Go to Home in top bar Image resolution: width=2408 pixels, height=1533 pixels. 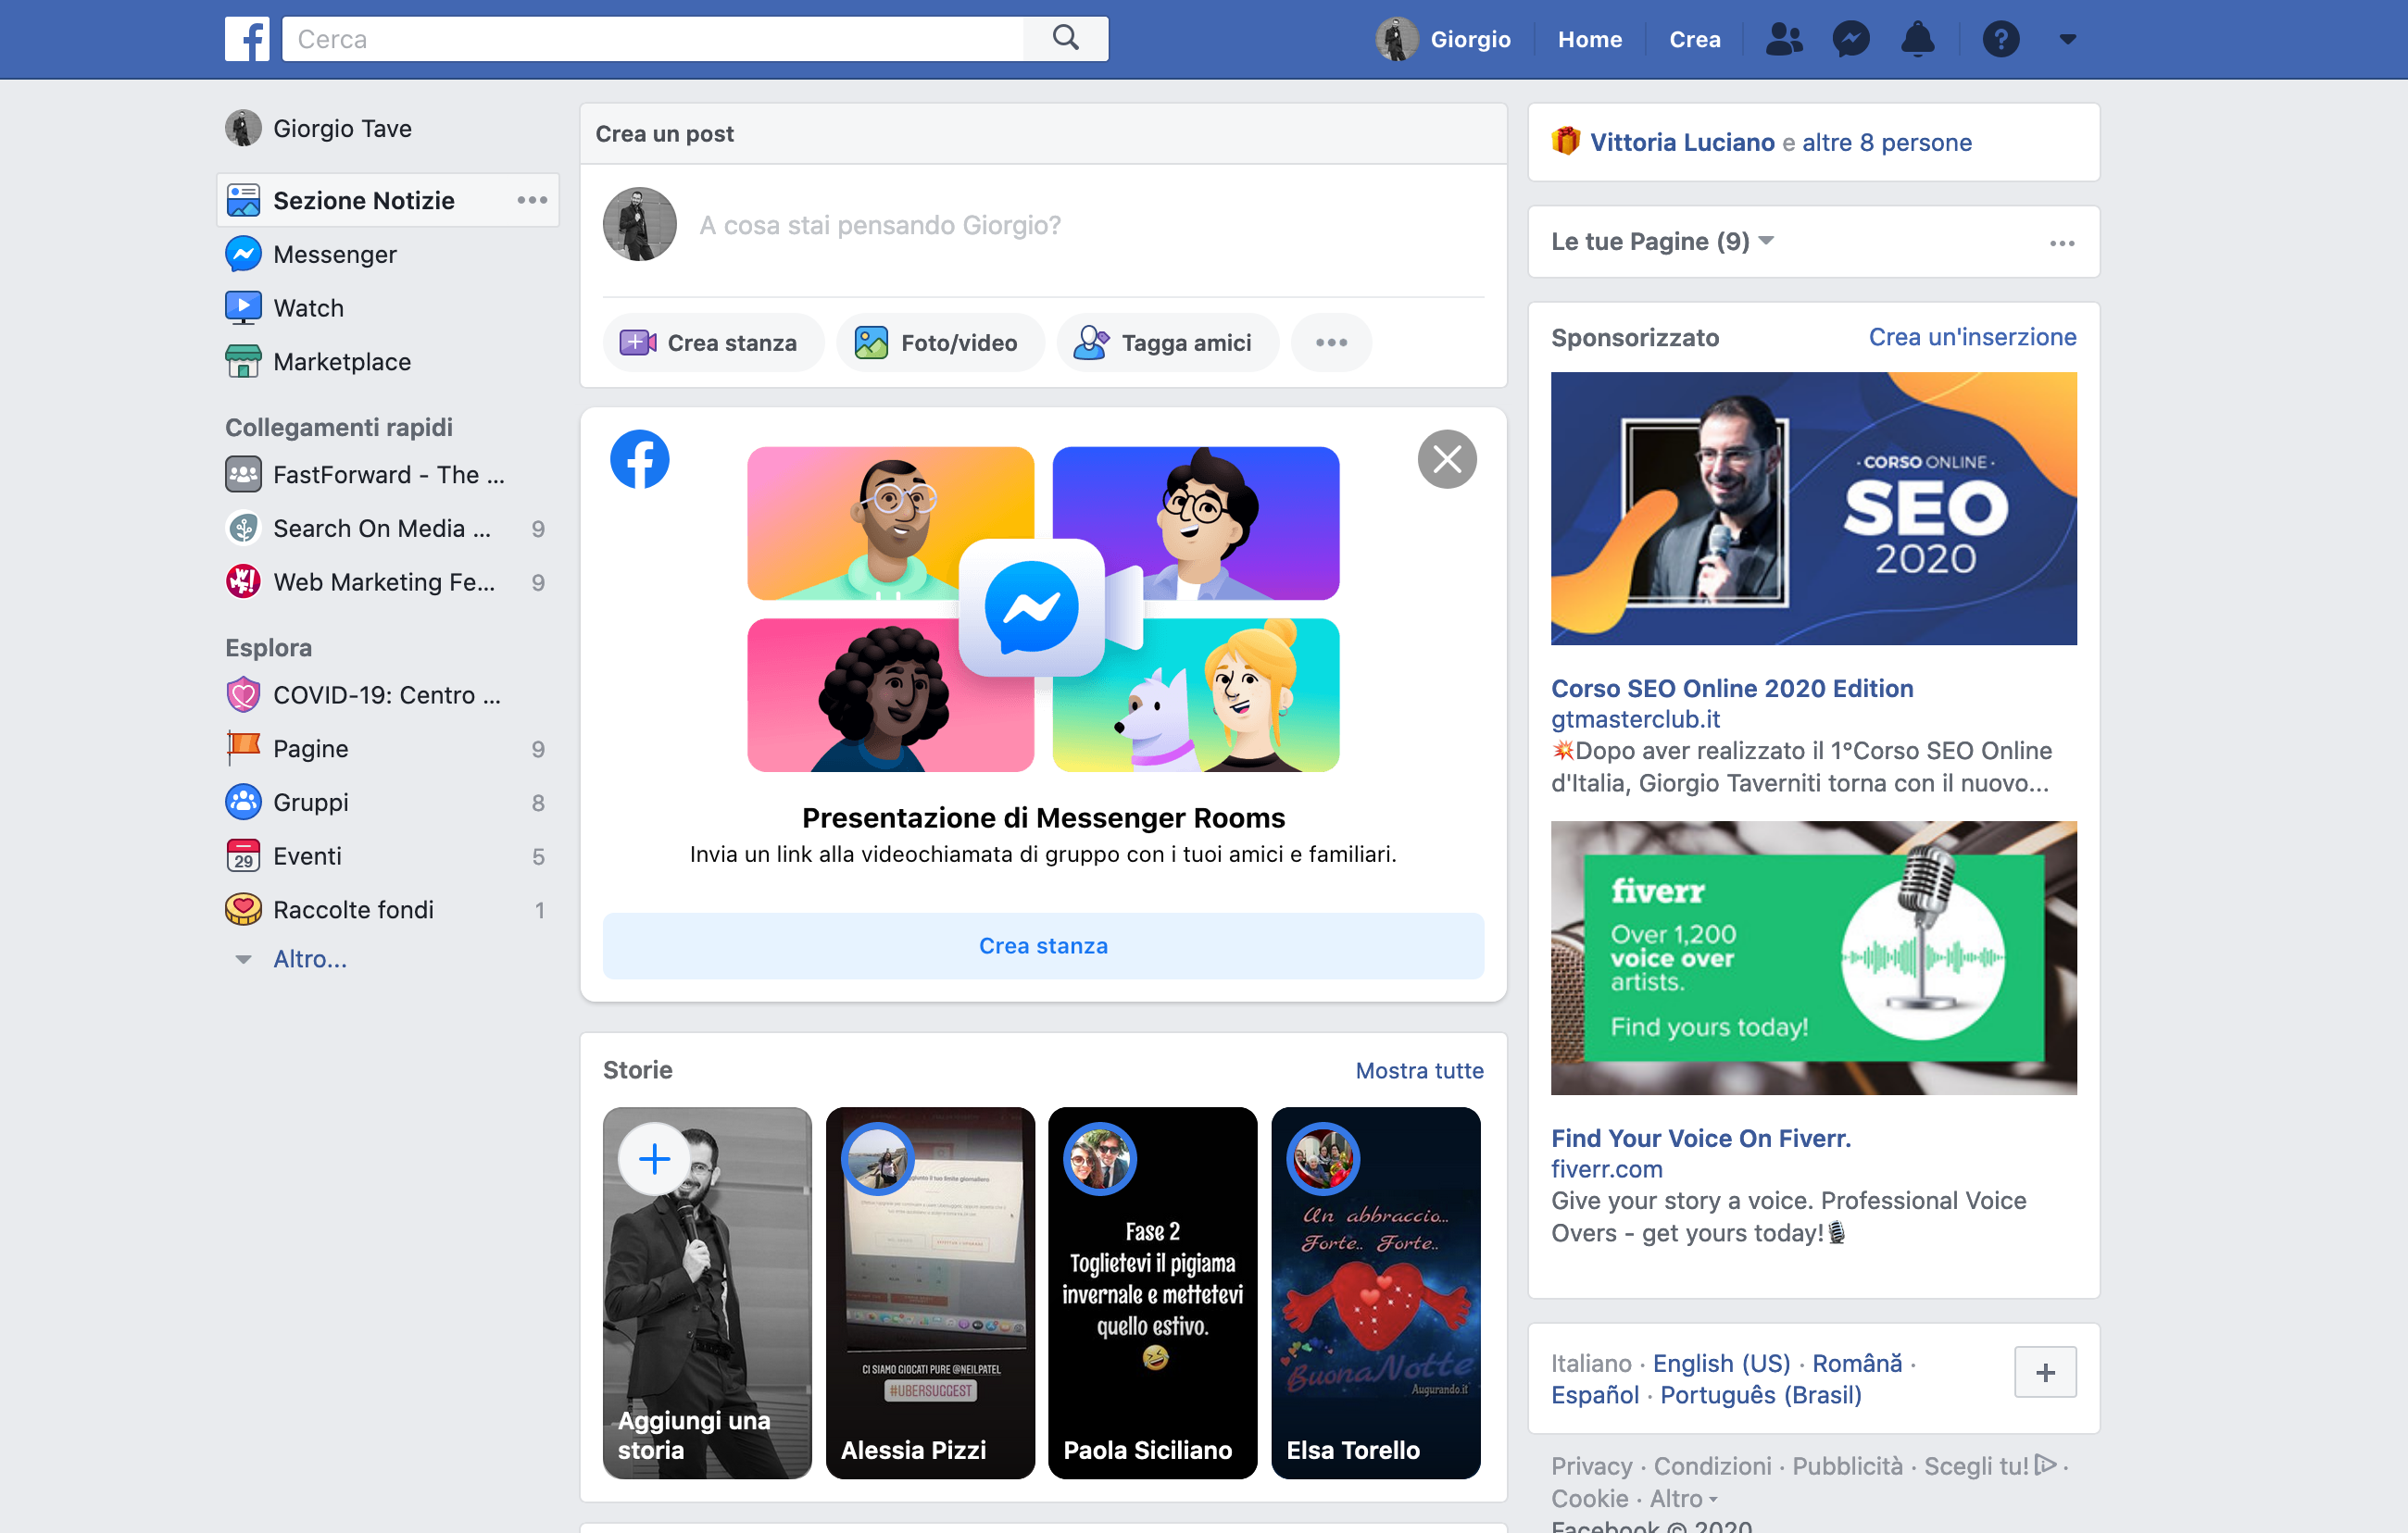(1590, 39)
